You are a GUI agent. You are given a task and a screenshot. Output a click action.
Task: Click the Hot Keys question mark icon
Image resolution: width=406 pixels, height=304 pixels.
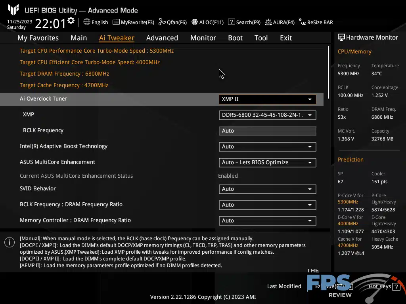click(x=396, y=287)
